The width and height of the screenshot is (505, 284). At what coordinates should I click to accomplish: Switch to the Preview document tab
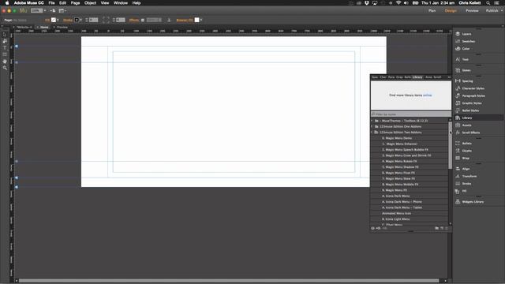tap(62, 28)
